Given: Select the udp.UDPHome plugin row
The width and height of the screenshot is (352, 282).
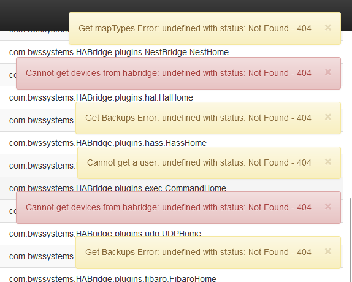Looking at the screenshot, I should pyautogui.click(x=174, y=234).
